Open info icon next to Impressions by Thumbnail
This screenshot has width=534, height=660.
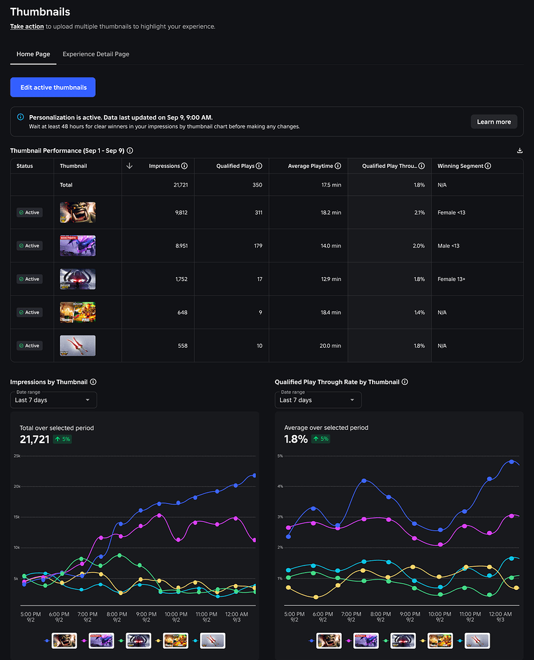click(x=93, y=382)
